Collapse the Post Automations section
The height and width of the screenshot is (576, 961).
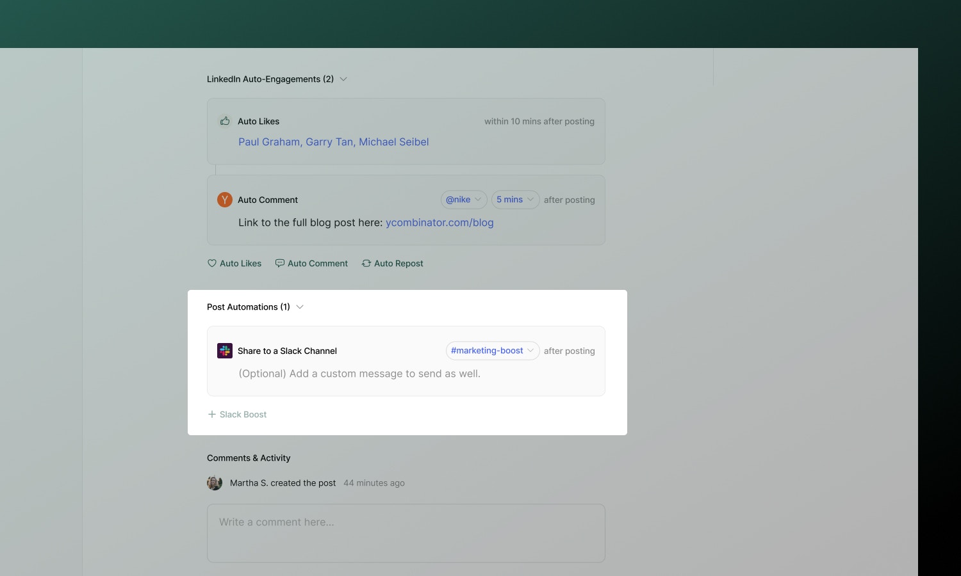[x=300, y=307]
